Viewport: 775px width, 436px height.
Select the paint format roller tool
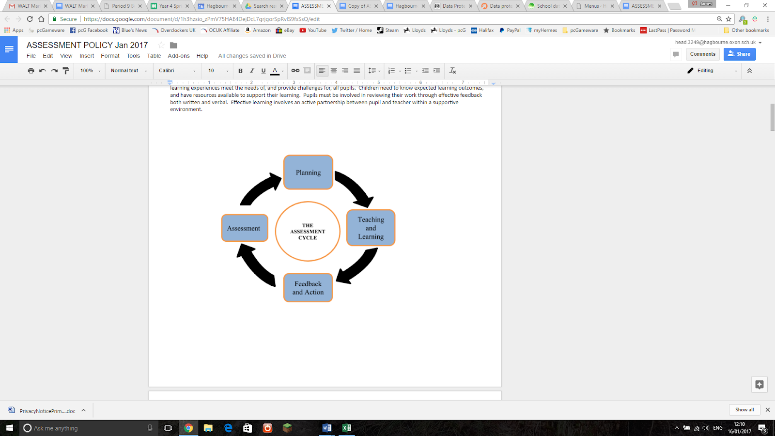pyautogui.click(x=66, y=71)
